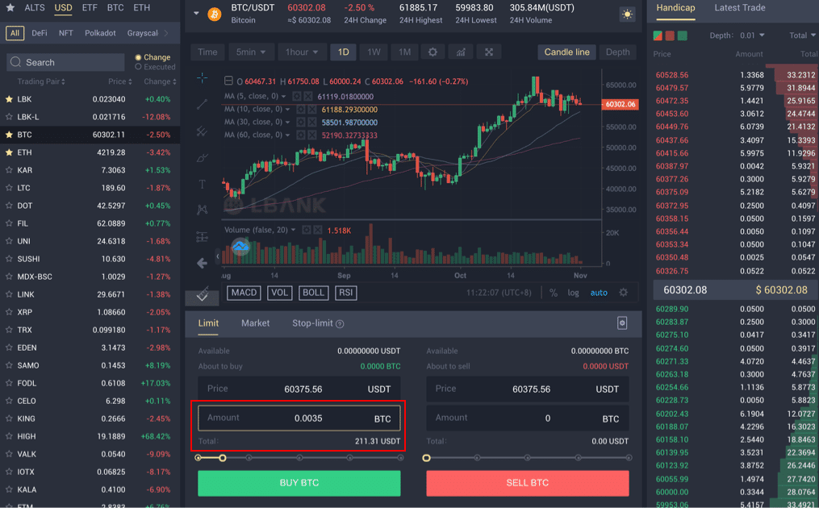Select the text annotation tool
This screenshot has width=819, height=508.
coord(203,184)
